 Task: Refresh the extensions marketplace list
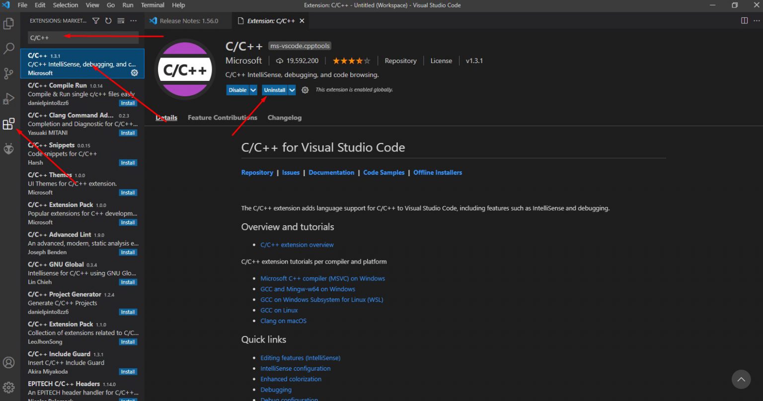[x=108, y=21]
